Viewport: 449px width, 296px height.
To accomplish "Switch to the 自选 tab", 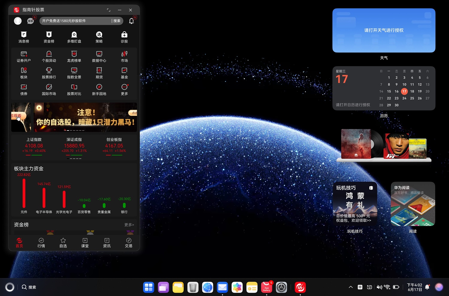I will coord(63,243).
